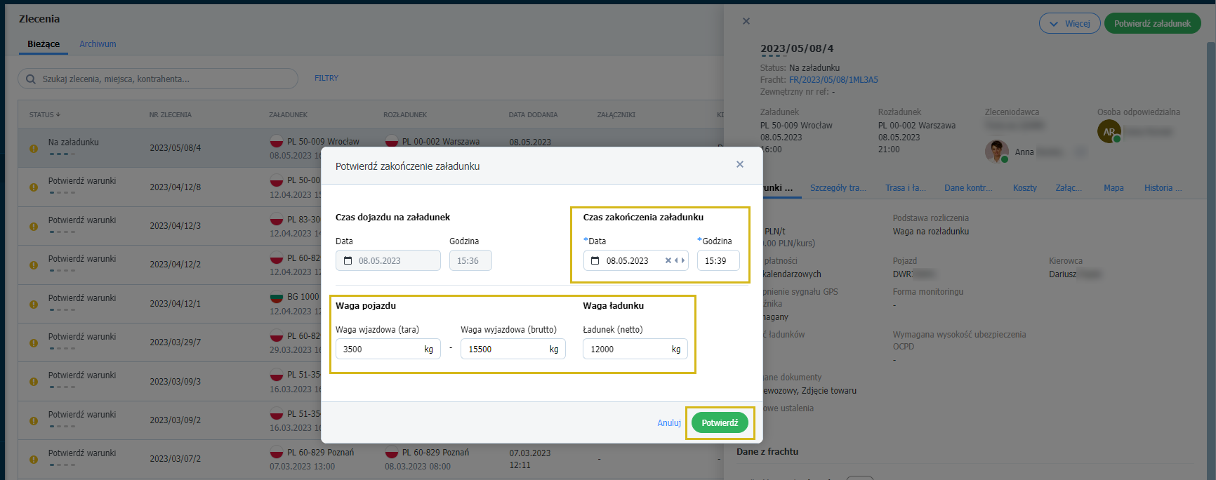
Task: Click the Ładunek (netto) field
Action: [635, 349]
